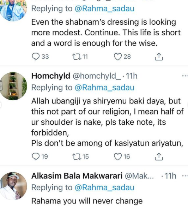Open @Rahma_sadau link in Alkasim's reply
This screenshot has height=208, width=188.
pos(104,188)
